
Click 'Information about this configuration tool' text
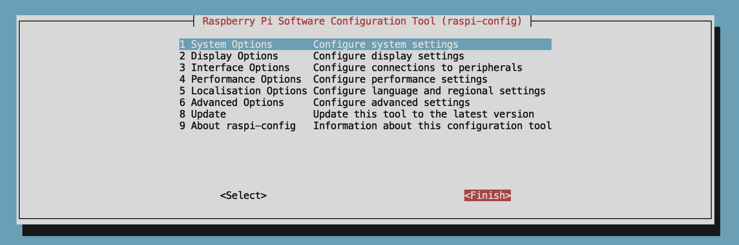tap(432, 126)
